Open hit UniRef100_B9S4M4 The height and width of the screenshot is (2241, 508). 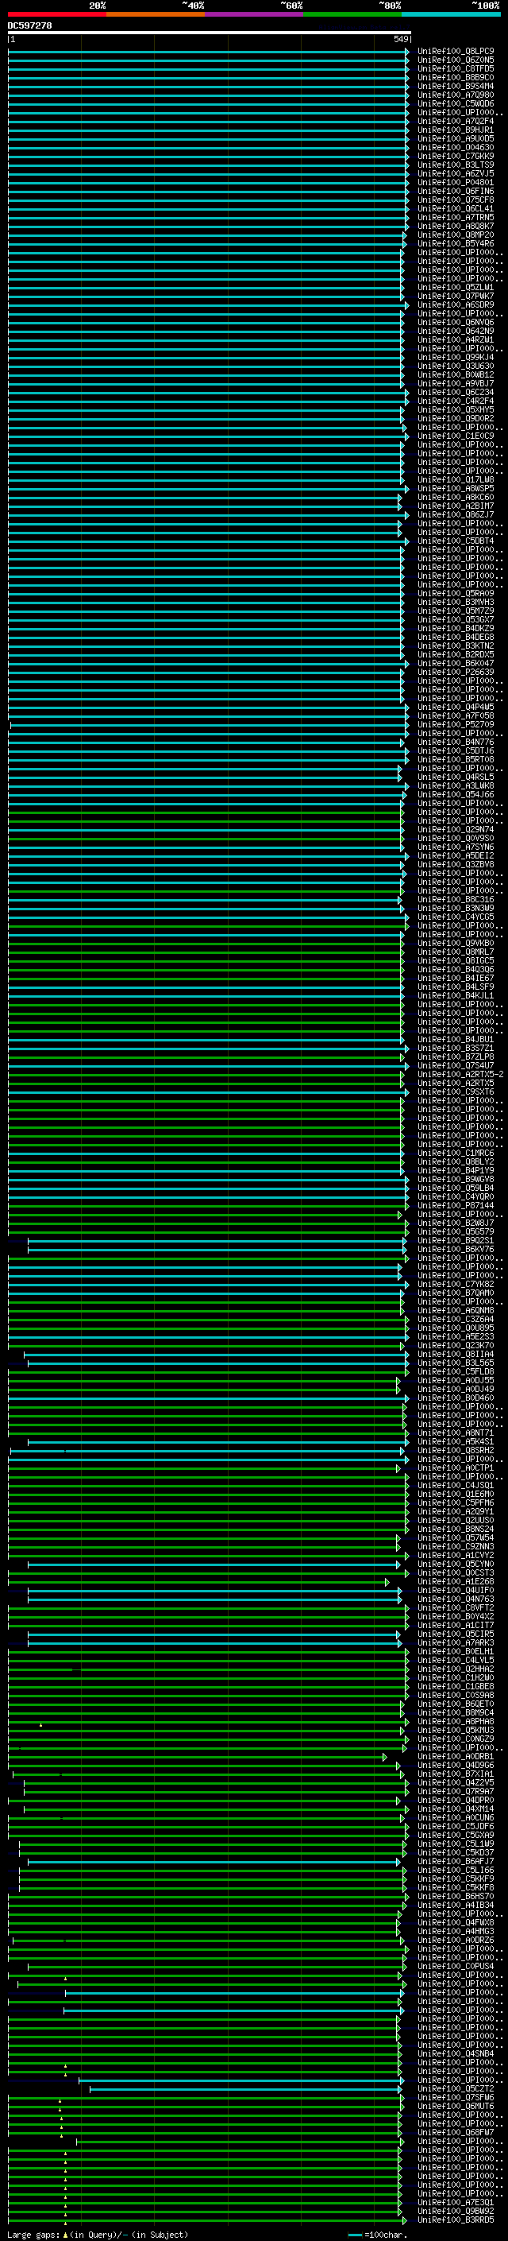(455, 86)
